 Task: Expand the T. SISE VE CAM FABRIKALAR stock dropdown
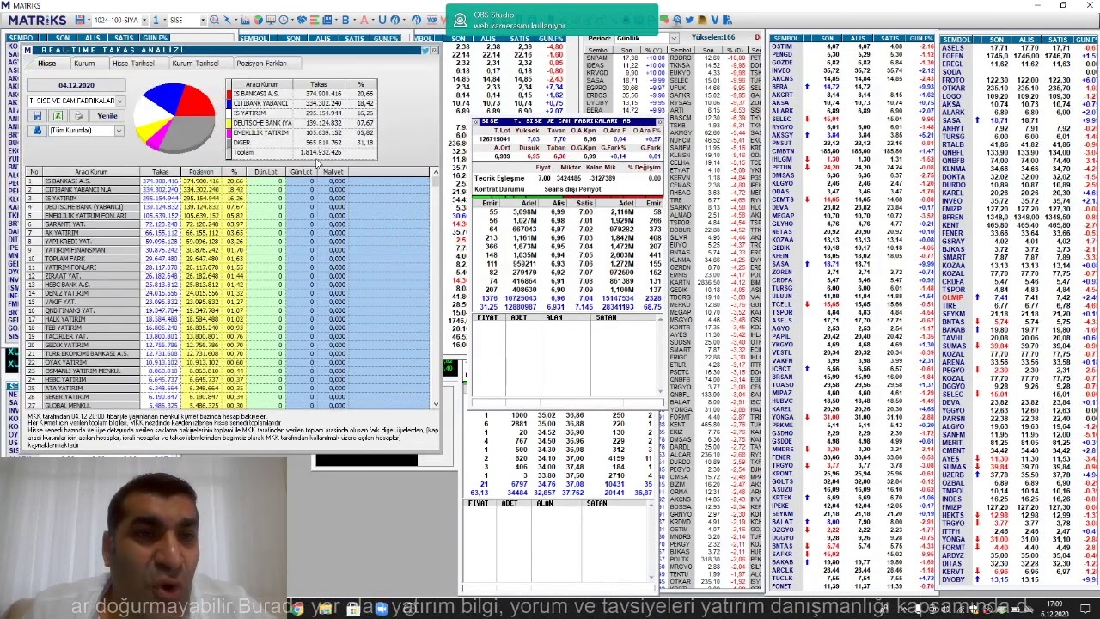119,101
